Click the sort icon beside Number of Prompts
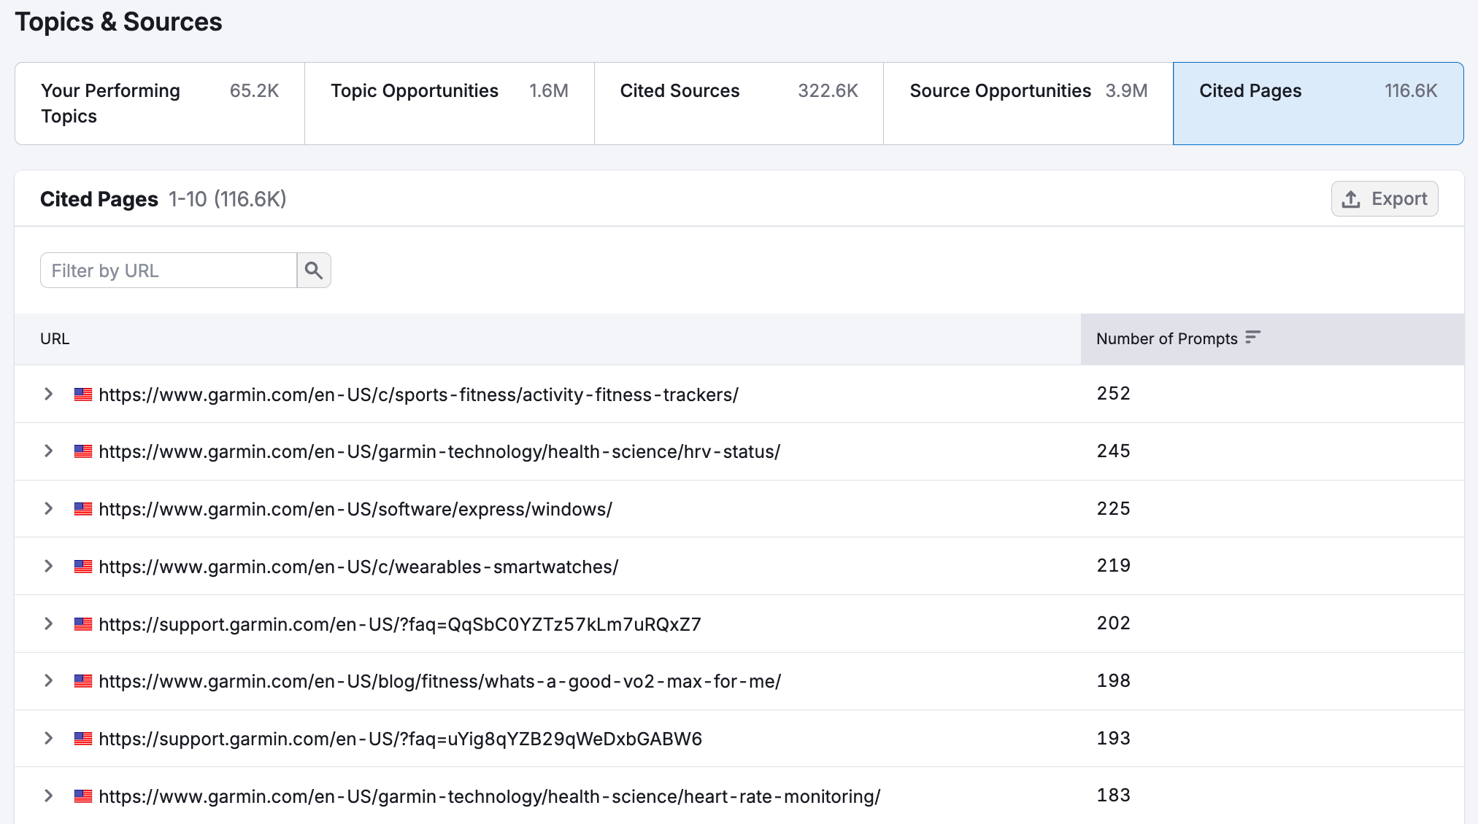 (x=1253, y=338)
